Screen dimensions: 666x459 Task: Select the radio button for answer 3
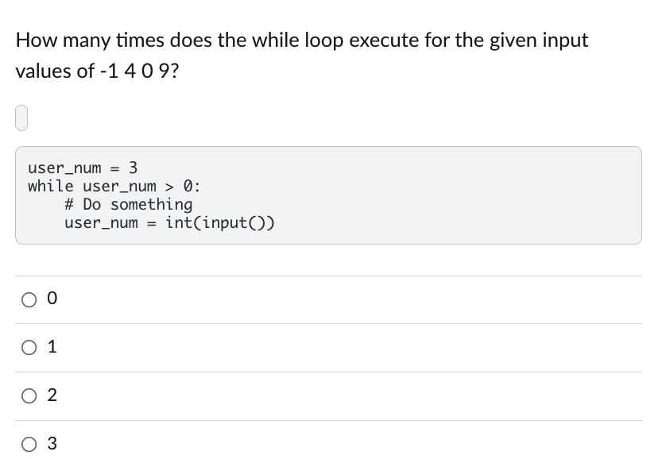[29, 444]
